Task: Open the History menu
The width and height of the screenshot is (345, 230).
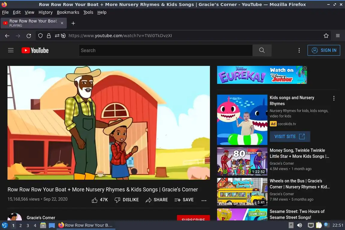Action: click(x=46, y=12)
